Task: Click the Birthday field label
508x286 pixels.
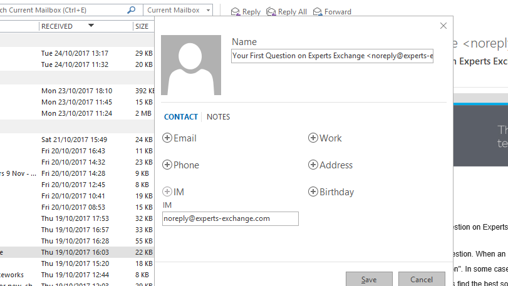Action: [336, 192]
